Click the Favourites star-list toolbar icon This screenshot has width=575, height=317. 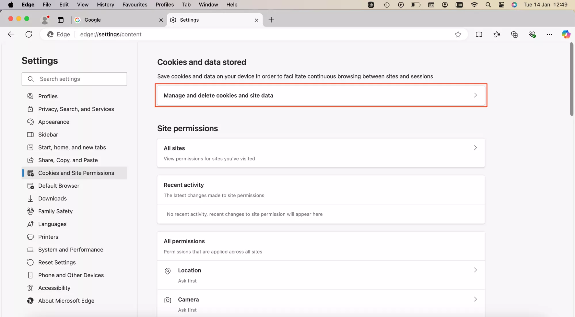[x=497, y=35]
